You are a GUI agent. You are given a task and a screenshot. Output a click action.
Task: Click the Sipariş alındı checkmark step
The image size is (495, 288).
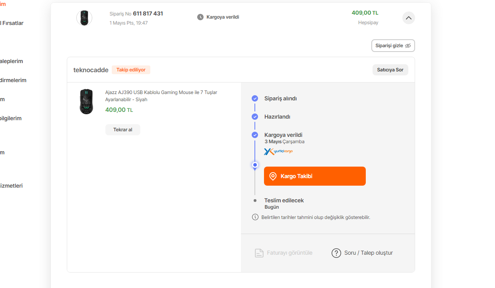(x=255, y=98)
